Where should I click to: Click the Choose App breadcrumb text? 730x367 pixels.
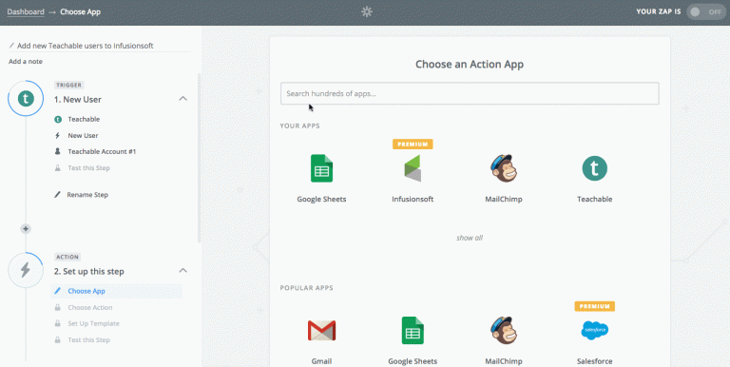click(81, 11)
